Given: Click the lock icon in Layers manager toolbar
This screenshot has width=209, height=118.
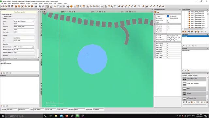Looking at the screenshot, I should point(192,102).
